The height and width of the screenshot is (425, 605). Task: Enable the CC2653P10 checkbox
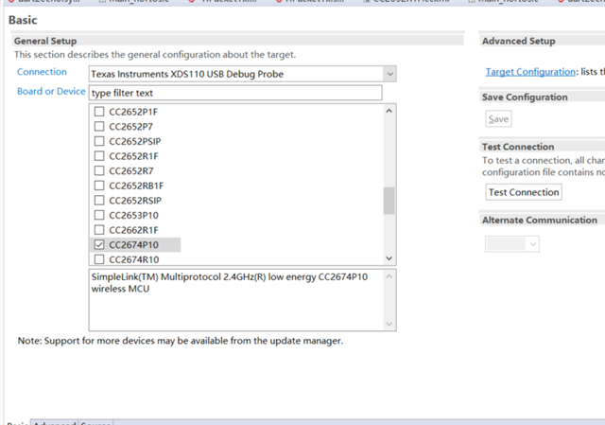[99, 215]
